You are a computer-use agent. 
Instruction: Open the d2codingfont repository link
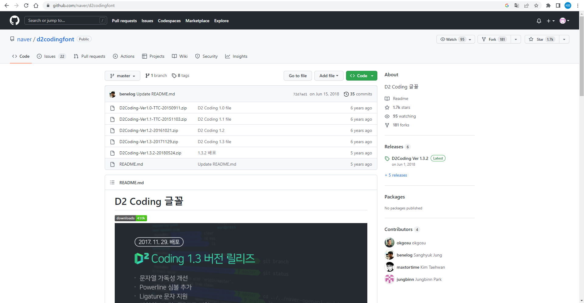coord(55,39)
